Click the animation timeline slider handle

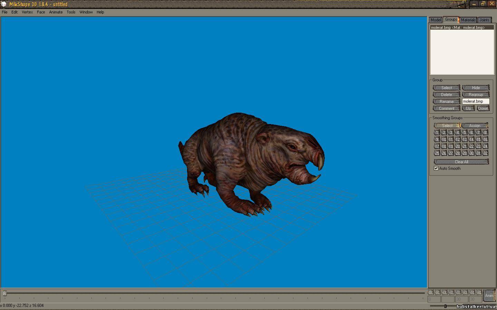point(5,293)
